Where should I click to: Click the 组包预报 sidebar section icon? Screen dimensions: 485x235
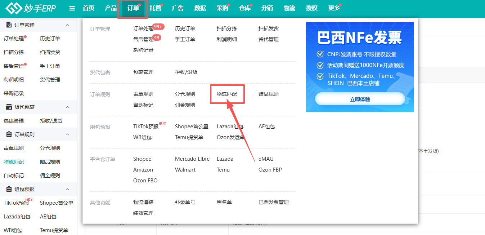click(9, 189)
